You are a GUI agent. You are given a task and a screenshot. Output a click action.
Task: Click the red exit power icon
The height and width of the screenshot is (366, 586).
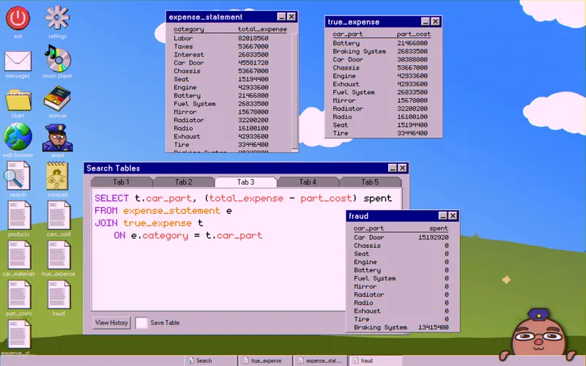coord(18,18)
